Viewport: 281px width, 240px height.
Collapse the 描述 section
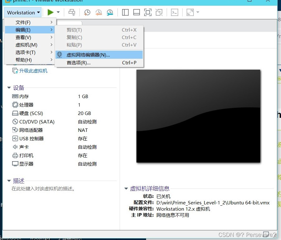[x=9, y=181]
